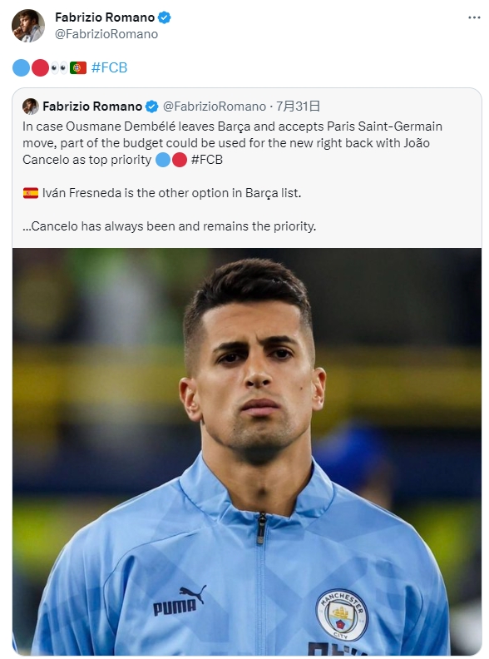This screenshot has height=659, width=489.
Task: Click quoted tweet text about Ousmane Dembélé
Action: (232, 143)
